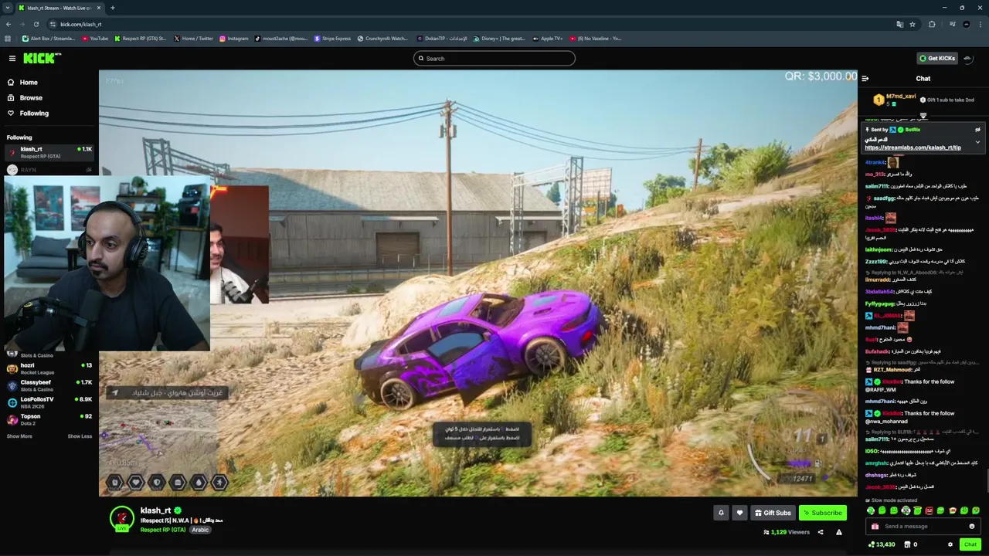Expand leaderboard drop-down handle

click(923, 116)
